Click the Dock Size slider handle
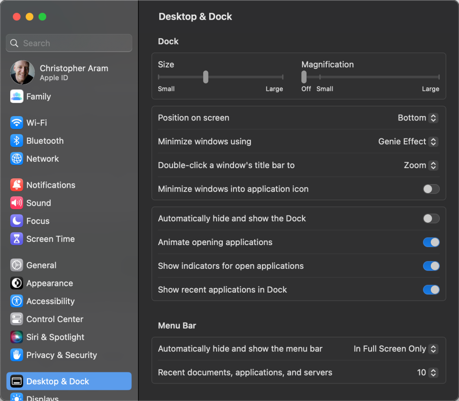Image resolution: width=459 pixels, height=401 pixels. pyautogui.click(x=206, y=77)
